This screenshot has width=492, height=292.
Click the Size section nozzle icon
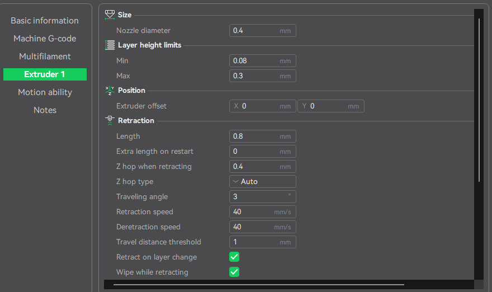(110, 15)
